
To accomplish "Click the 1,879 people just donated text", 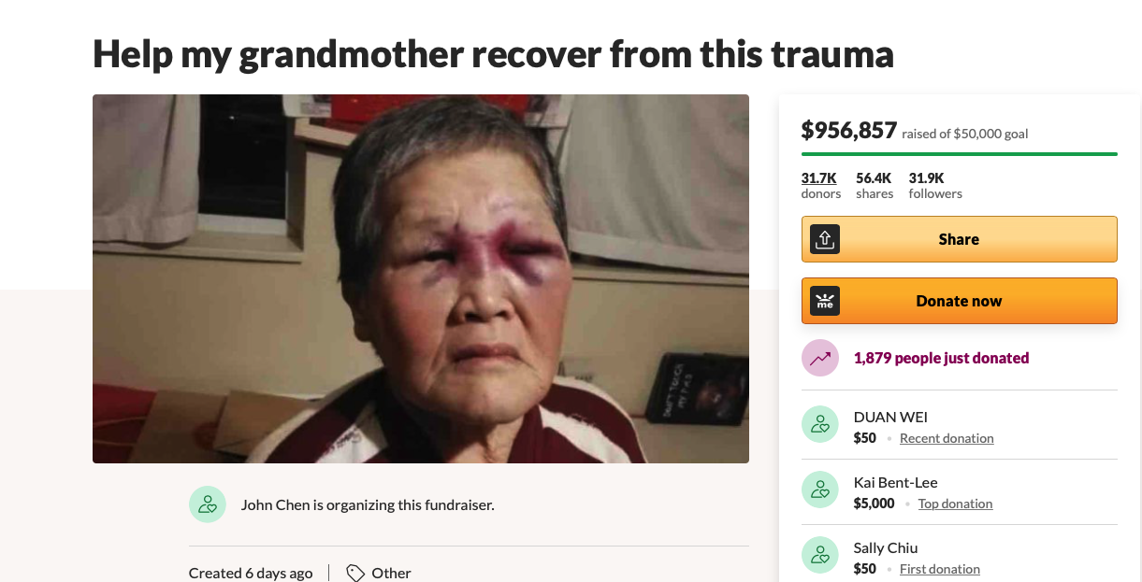I will pyautogui.click(x=941, y=358).
